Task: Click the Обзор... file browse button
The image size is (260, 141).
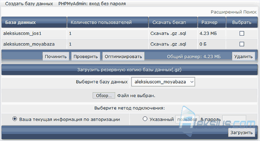Action: point(104,96)
